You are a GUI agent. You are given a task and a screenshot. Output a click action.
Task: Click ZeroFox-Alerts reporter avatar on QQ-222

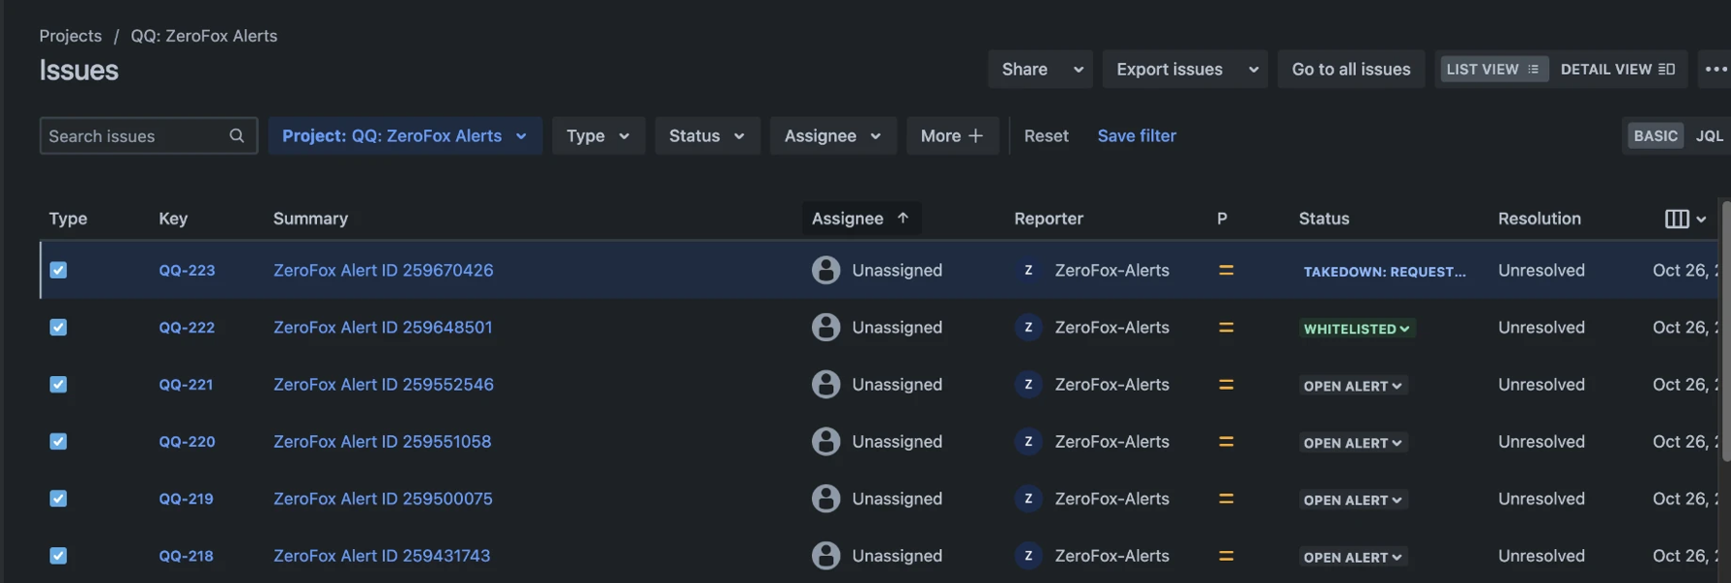coord(1028,327)
